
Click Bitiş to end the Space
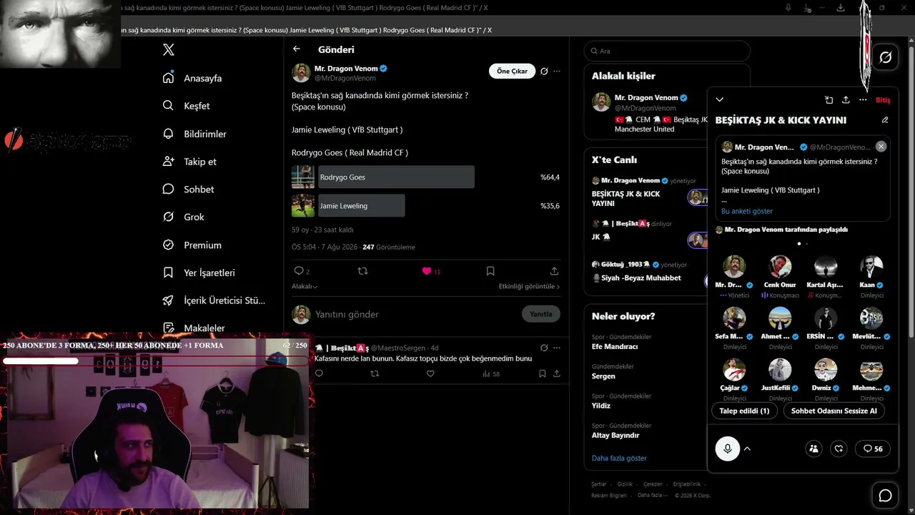point(883,100)
